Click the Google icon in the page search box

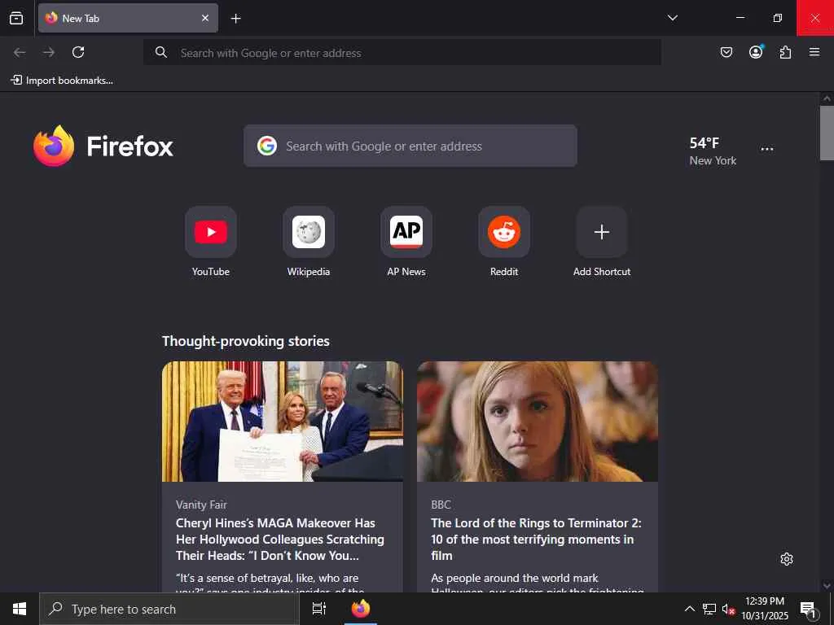267,146
